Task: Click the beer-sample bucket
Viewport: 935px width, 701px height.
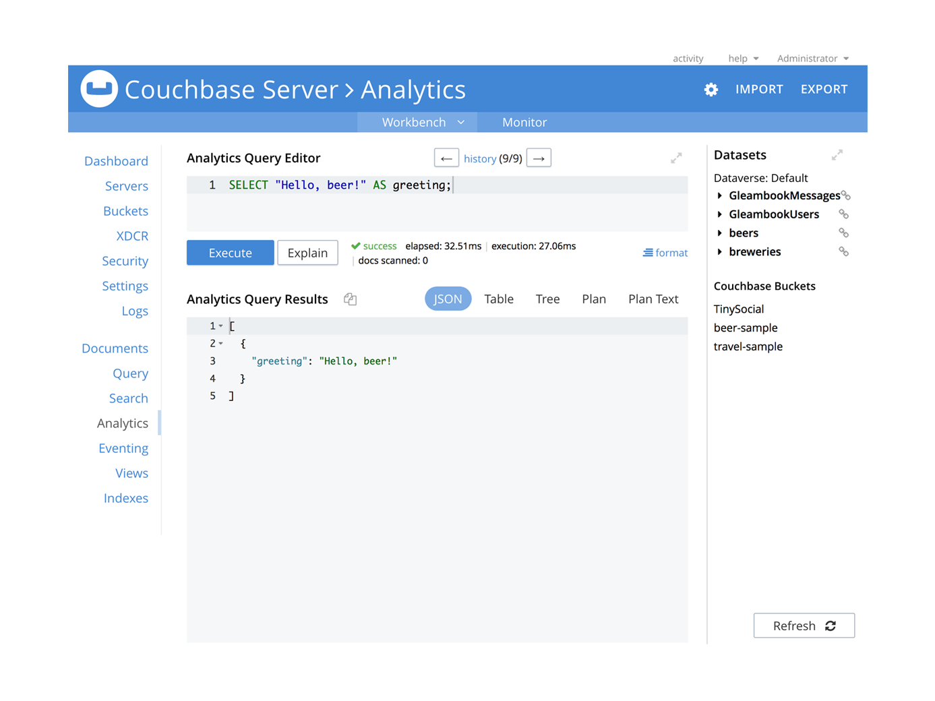Action: (x=746, y=328)
